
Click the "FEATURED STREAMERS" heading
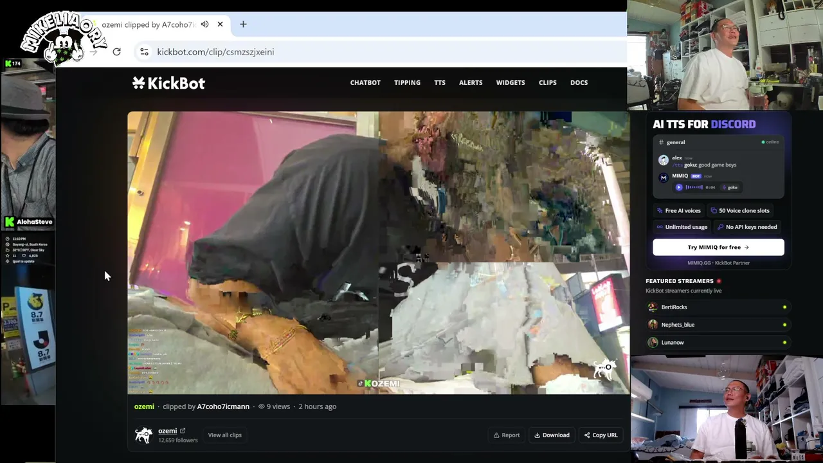tap(680, 281)
